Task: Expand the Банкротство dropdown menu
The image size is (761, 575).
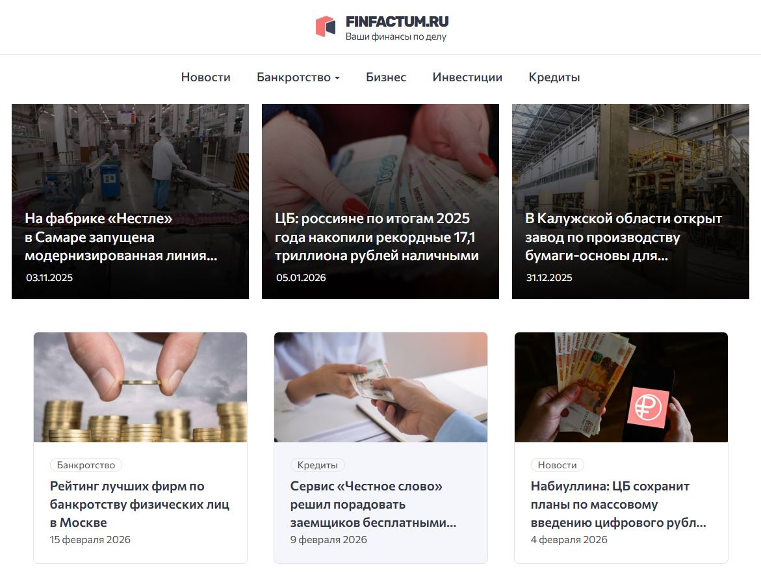Action: [x=298, y=77]
